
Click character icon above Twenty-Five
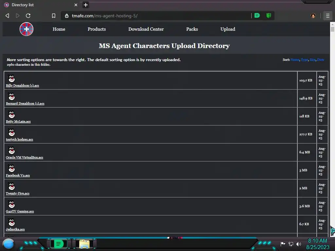(11, 186)
